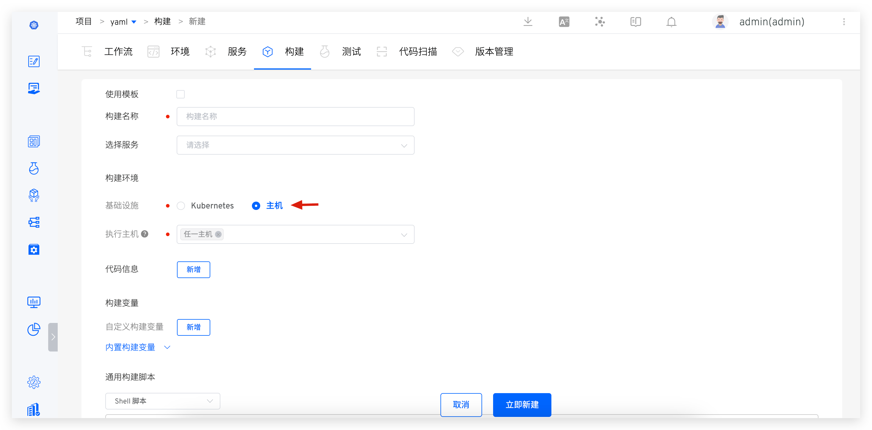Enable the 使用模板 checkbox
872x430 pixels.
[x=181, y=94]
